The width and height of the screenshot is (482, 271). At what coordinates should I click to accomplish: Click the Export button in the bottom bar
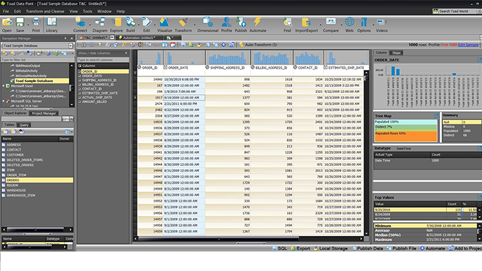pyautogui.click(x=300, y=248)
